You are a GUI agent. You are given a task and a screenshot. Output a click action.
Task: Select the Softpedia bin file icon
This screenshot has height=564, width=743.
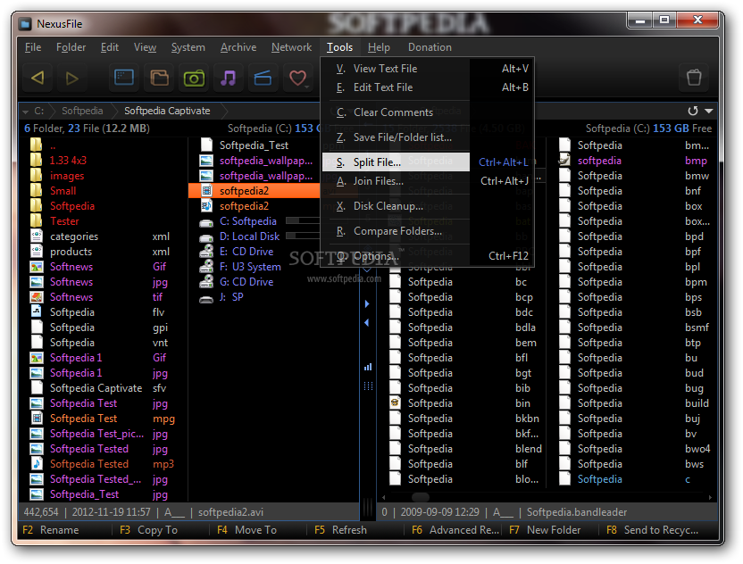(396, 403)
